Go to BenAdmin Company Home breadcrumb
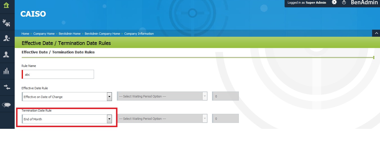This screenshot has width=380, height=163. [102, 34]
